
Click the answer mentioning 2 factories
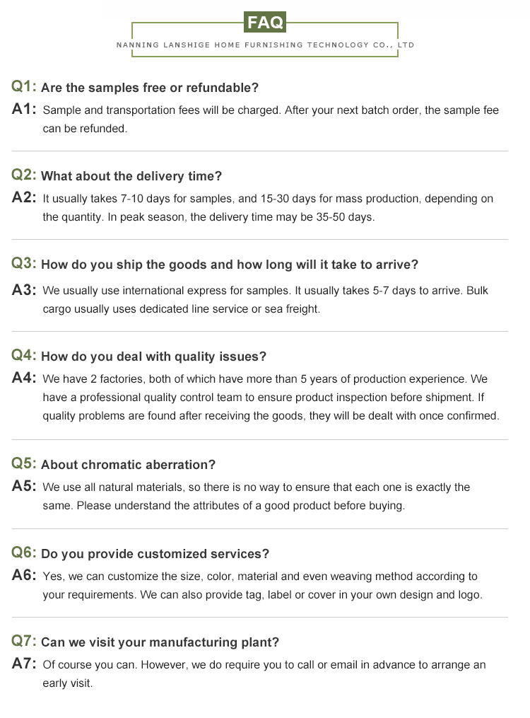click(271, 398)
